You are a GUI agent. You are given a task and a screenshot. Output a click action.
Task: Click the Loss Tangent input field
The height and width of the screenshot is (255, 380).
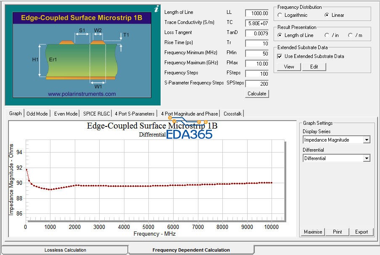tap(257, 33)
